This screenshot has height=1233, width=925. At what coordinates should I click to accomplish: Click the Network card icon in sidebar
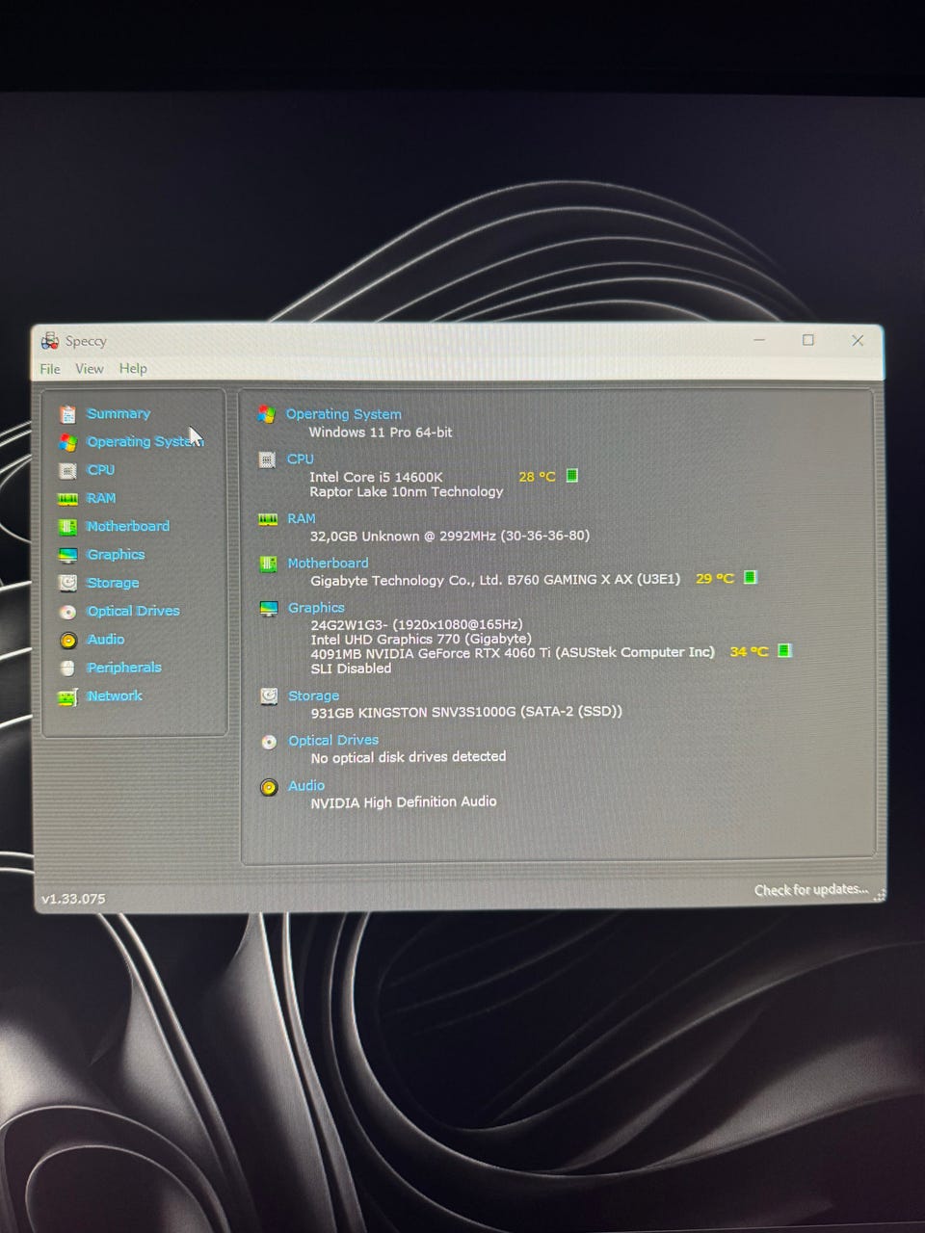67,696
